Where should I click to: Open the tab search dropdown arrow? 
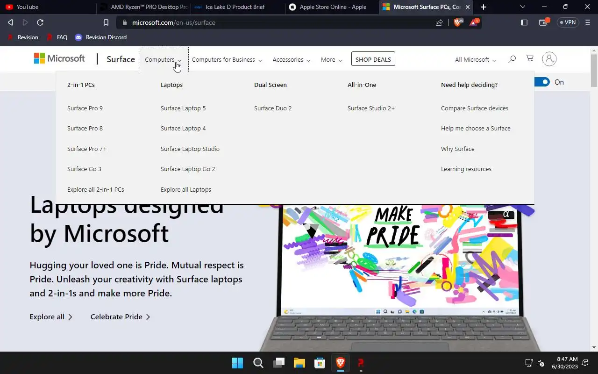coord(523,7)
